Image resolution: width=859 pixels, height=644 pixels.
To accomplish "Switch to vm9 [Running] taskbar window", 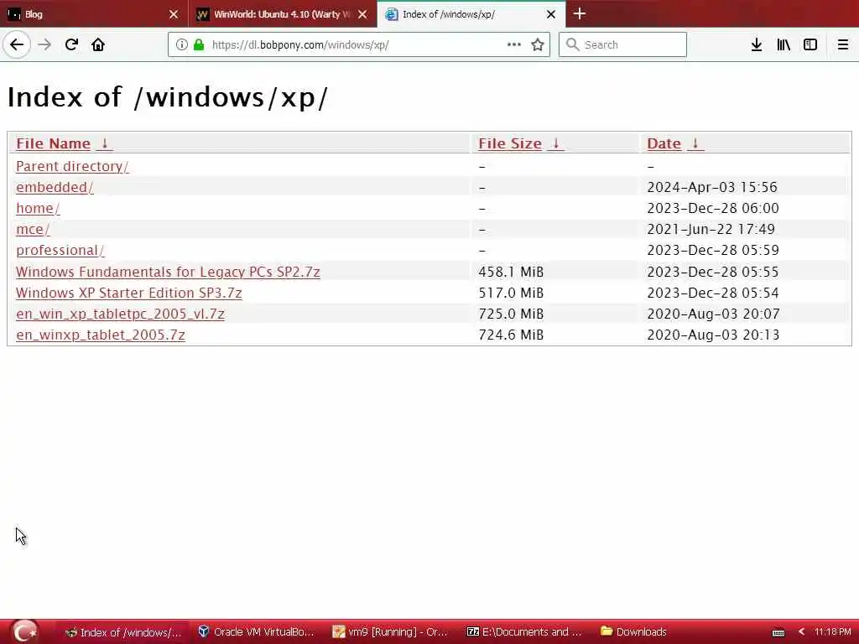I will pyautogui.click(x=391, y=632).
